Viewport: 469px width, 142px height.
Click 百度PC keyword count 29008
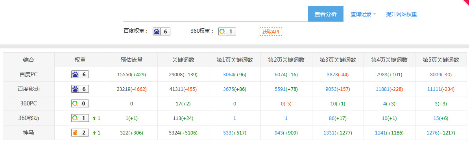coord(175,74)
